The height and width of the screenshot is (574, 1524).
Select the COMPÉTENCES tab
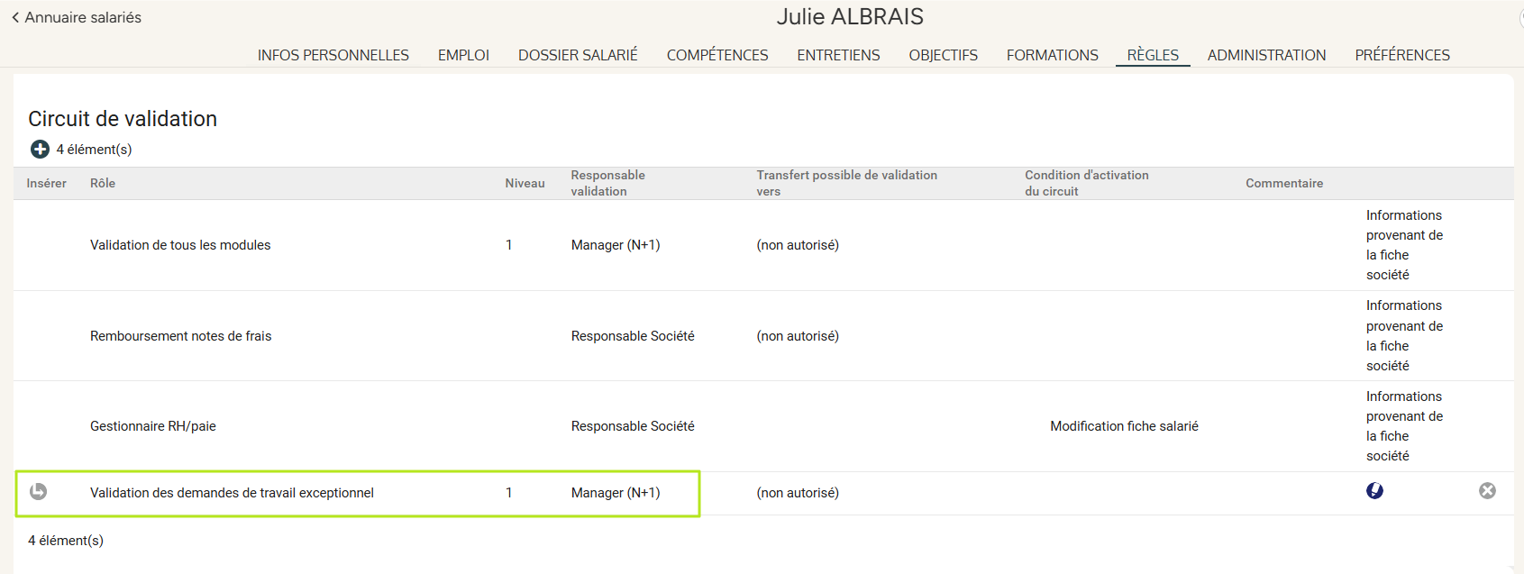pyautogui.click(x=717, y=55)
